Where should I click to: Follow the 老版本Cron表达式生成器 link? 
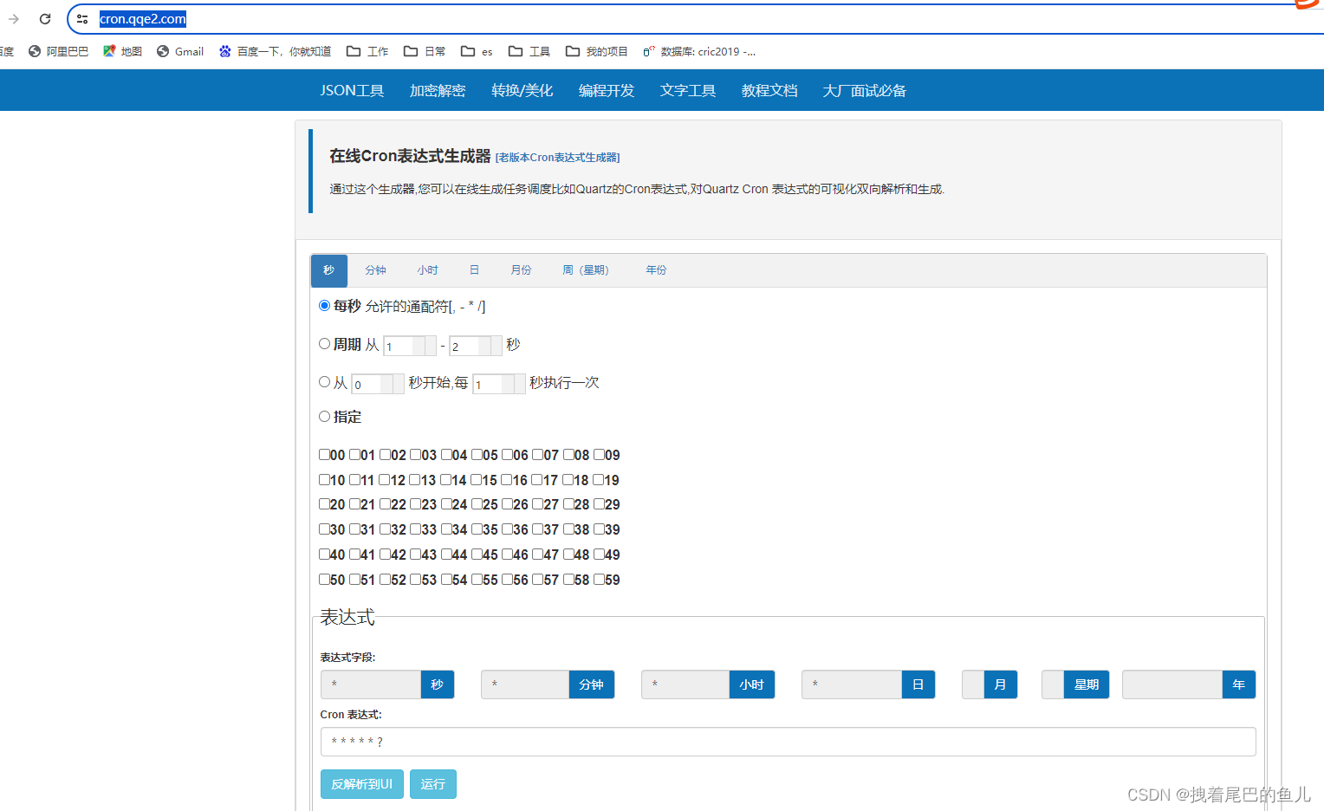point(557,158)
